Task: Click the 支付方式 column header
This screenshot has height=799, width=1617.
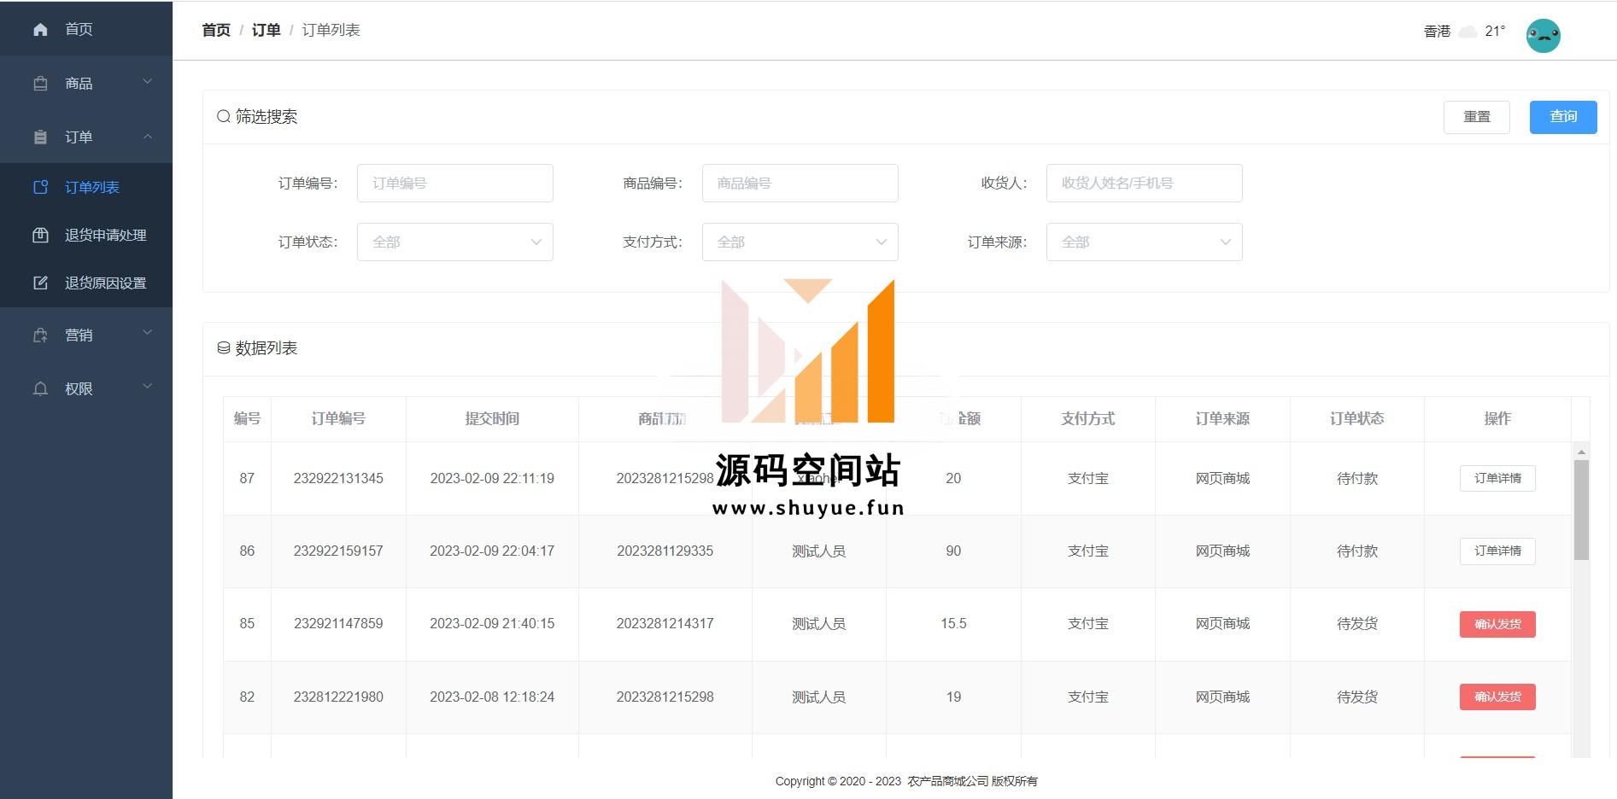Action: tap(1087, 418)
